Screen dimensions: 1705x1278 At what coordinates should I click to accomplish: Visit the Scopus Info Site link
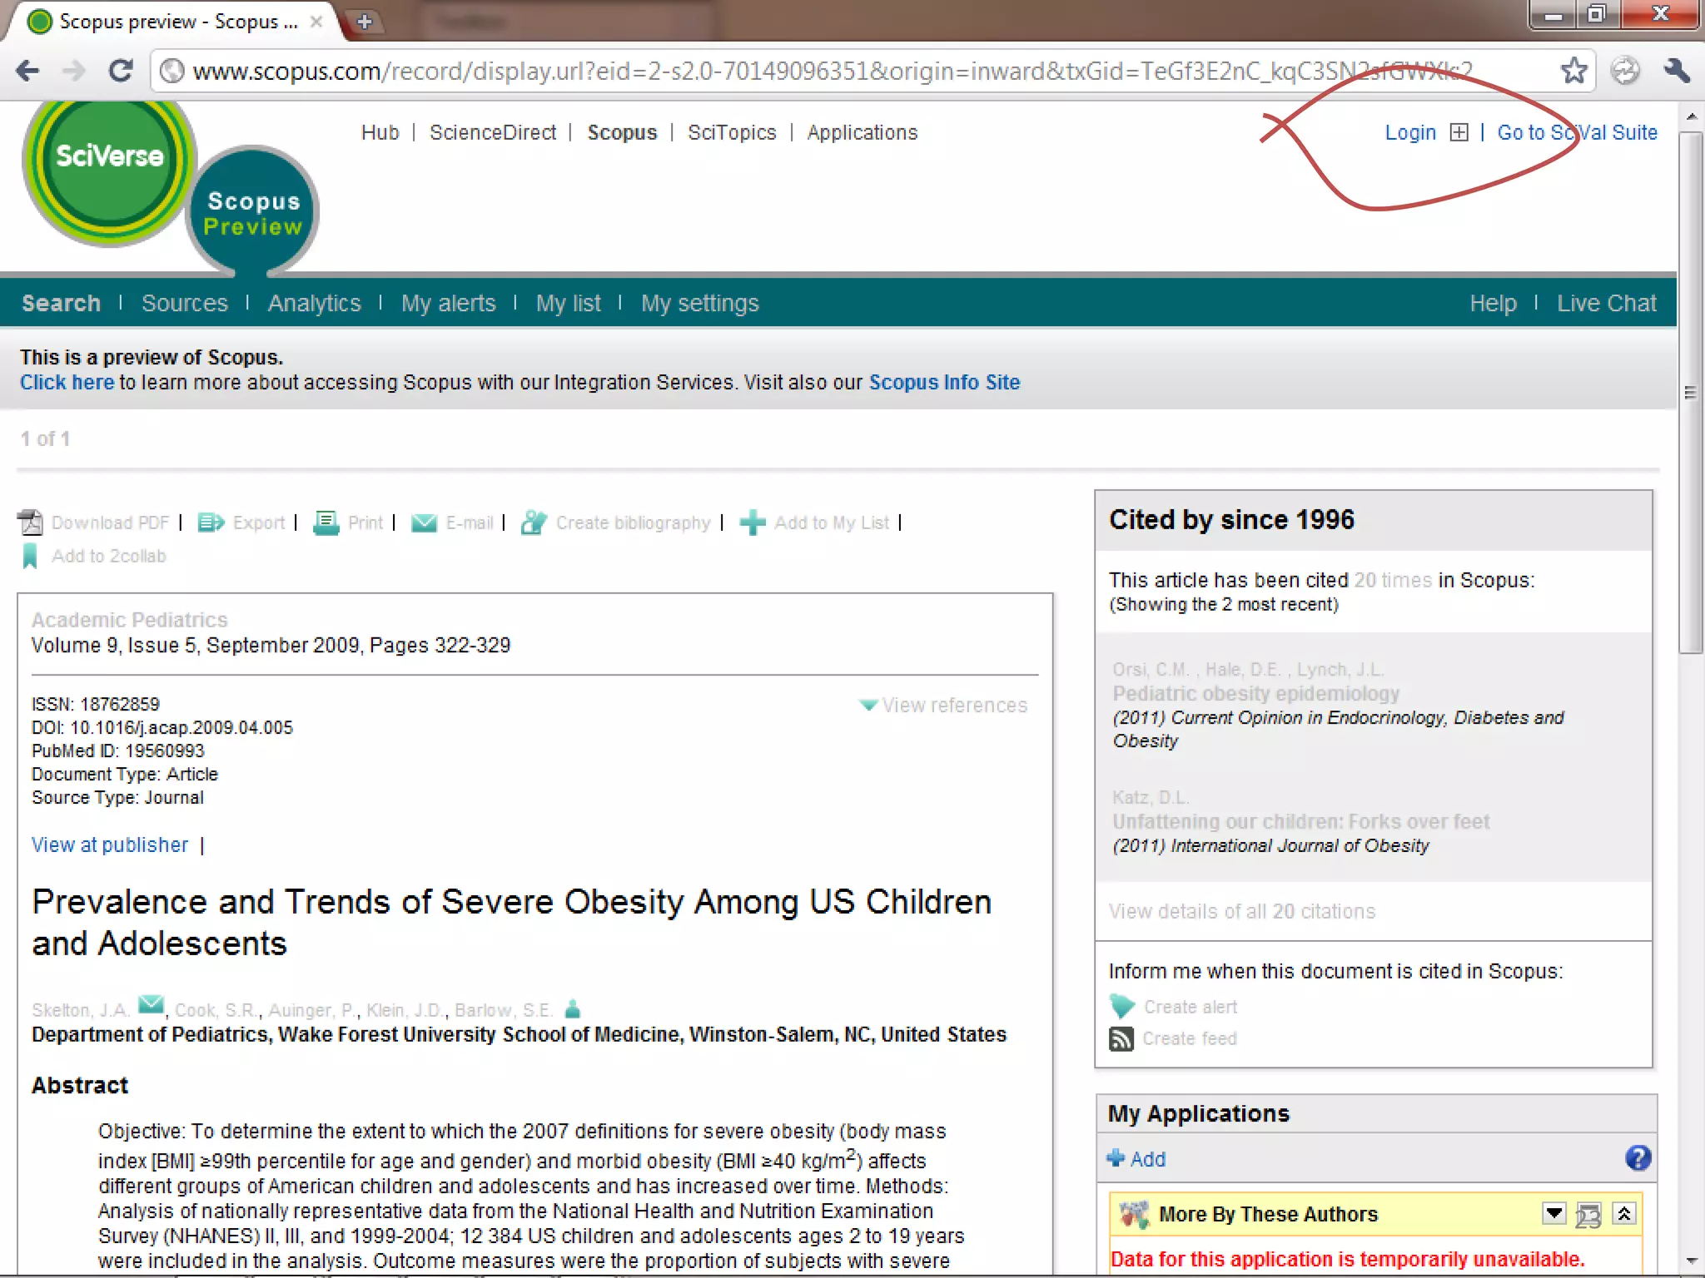coord(944,382)
